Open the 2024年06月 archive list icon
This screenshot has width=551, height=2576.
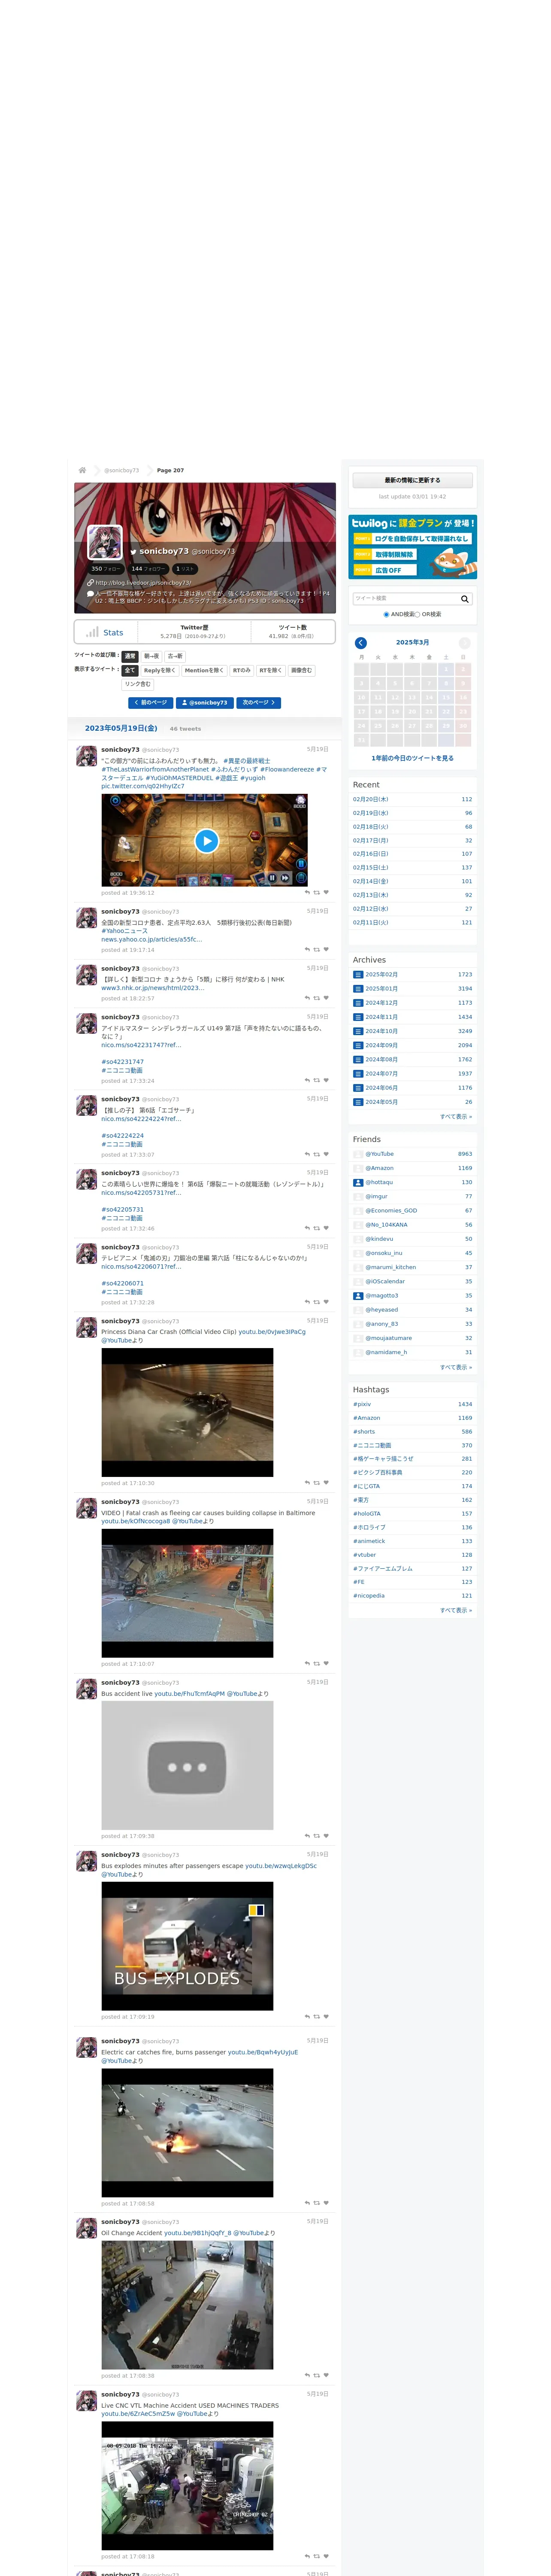pos(358,1088)
